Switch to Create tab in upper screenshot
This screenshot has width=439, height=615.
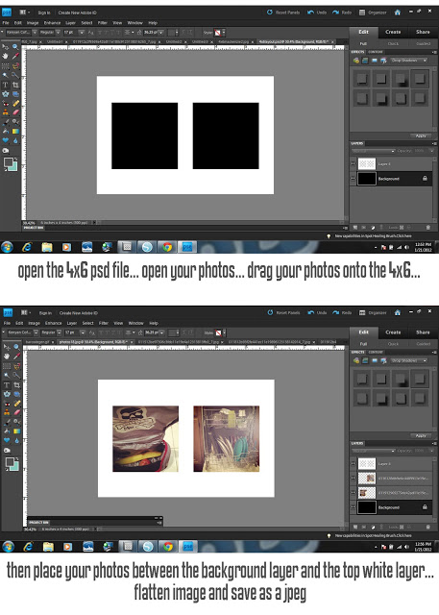pos(393,32)
